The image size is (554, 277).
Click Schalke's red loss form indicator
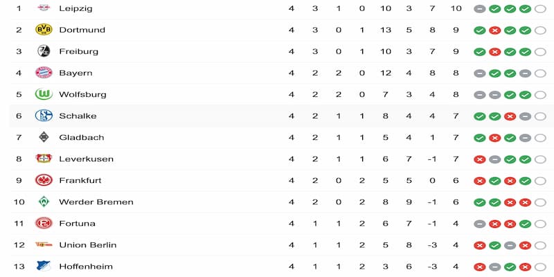[x=510, y=116]
